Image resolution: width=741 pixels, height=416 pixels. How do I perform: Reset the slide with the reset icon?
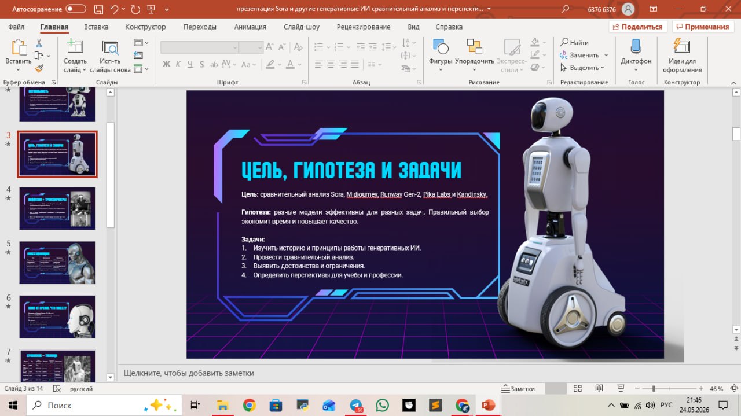pos(138,56)
